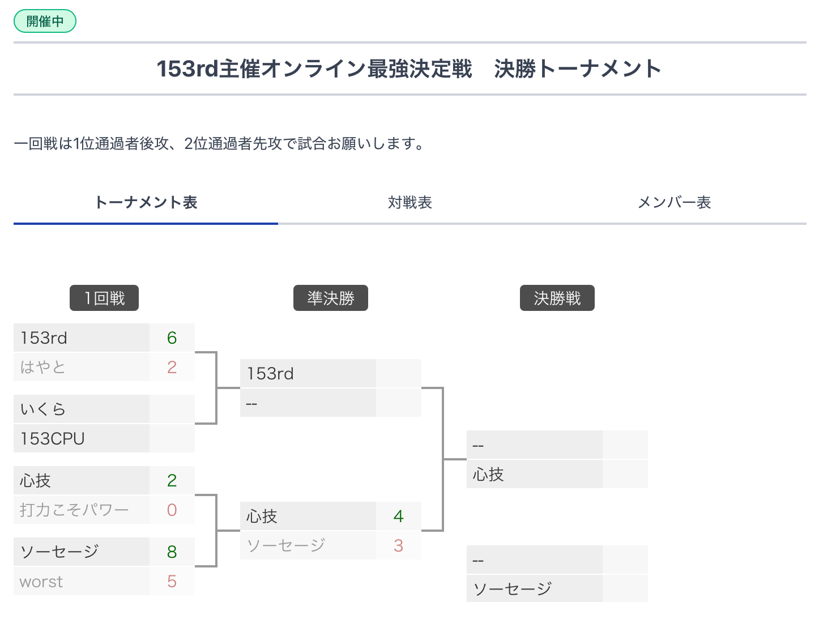
Task: Click the semifinal score 4 for 心技
Action: 399,516
